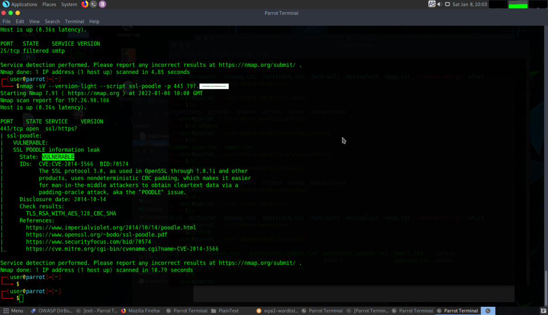Click the nmap ssl-poodle command line

(x=122, y=86)
